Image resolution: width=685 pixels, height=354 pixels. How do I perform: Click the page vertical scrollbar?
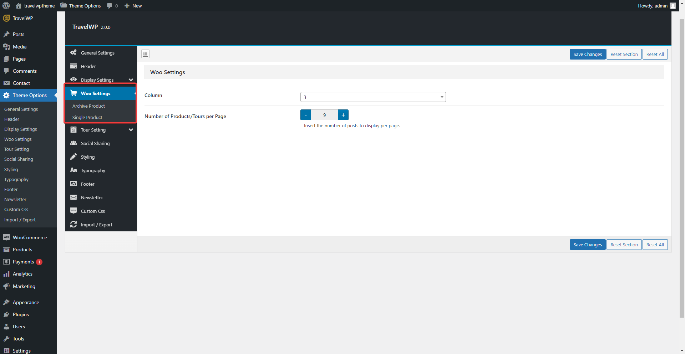[x=682, y=168]
